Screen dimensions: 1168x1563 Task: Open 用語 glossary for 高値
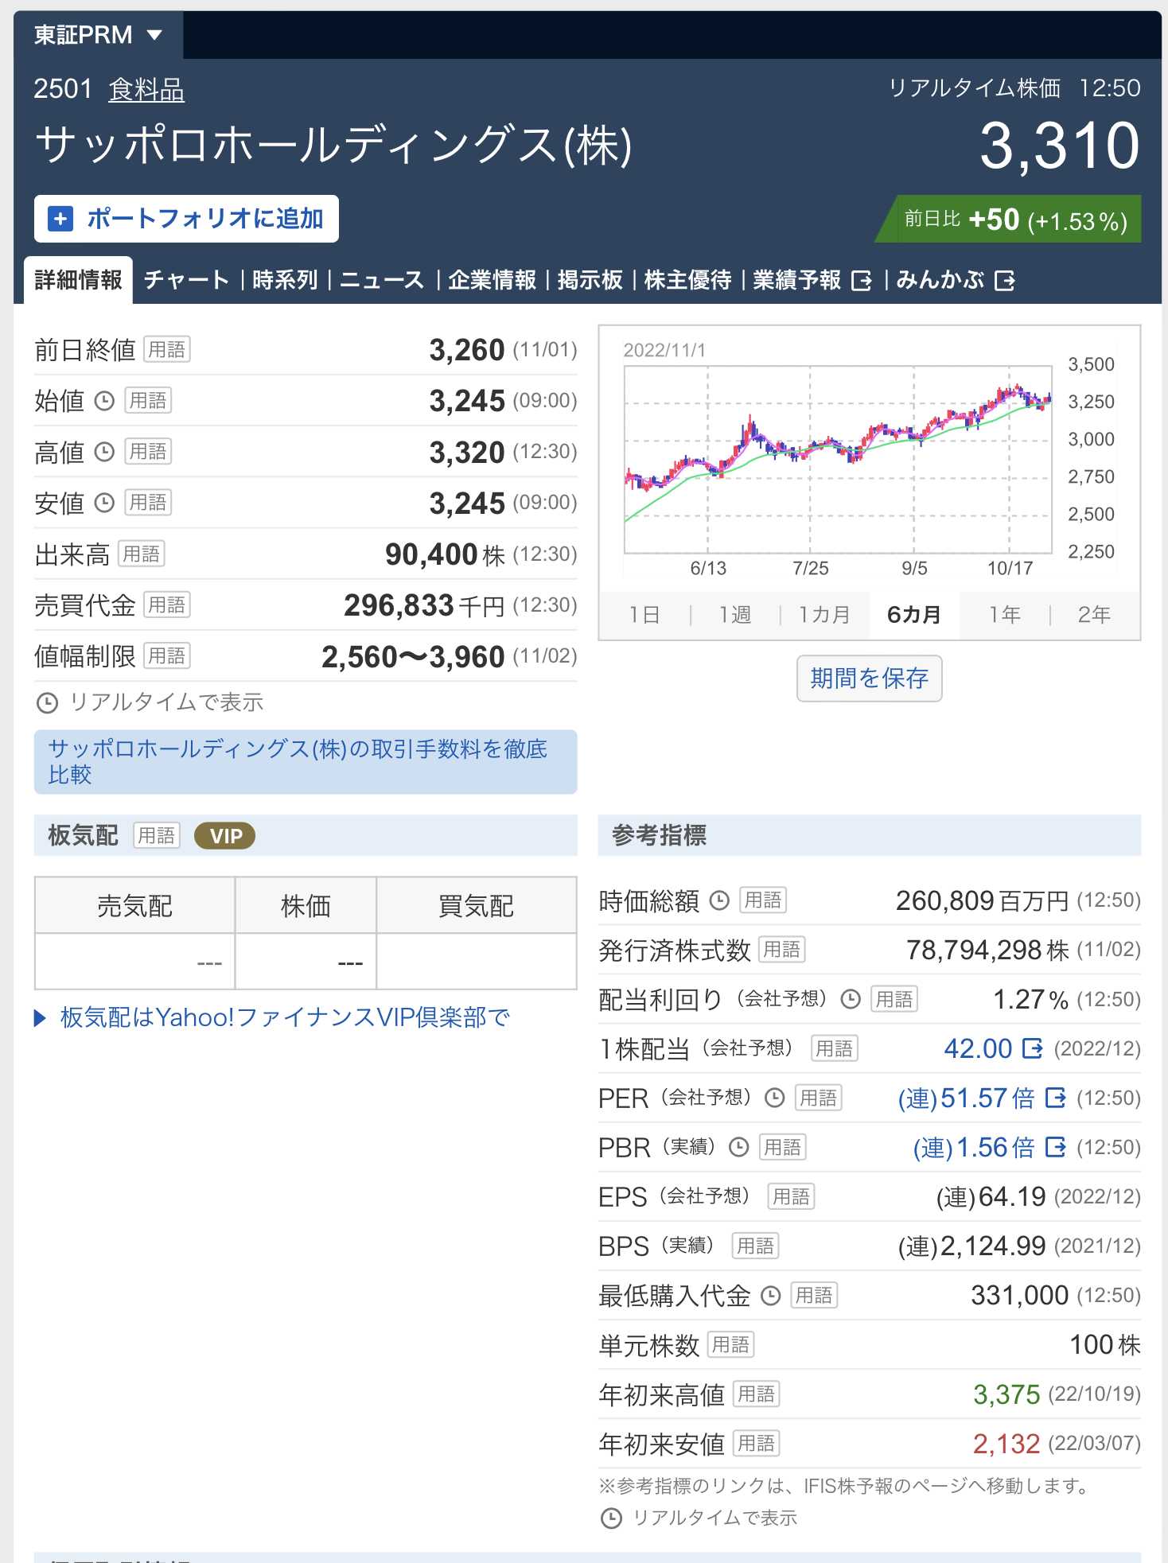point(148,451)
